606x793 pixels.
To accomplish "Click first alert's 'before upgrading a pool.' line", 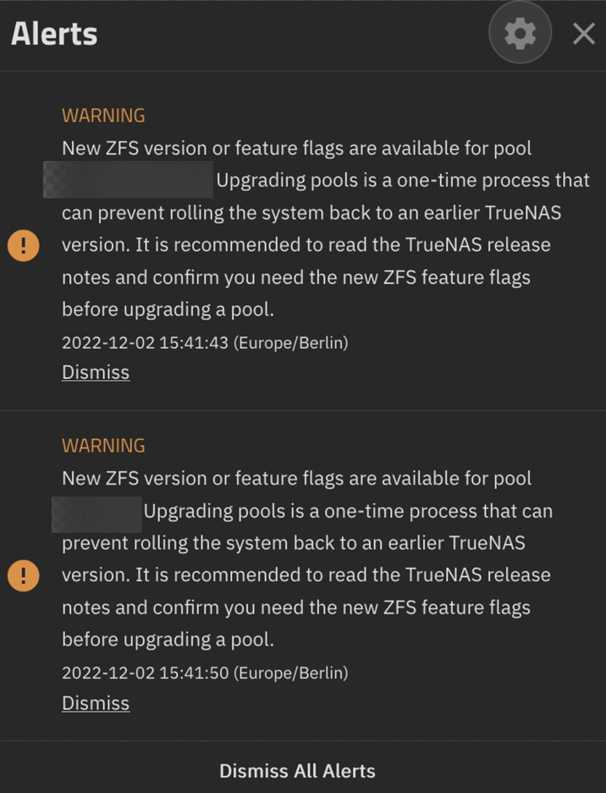I will tap(168, 309).
